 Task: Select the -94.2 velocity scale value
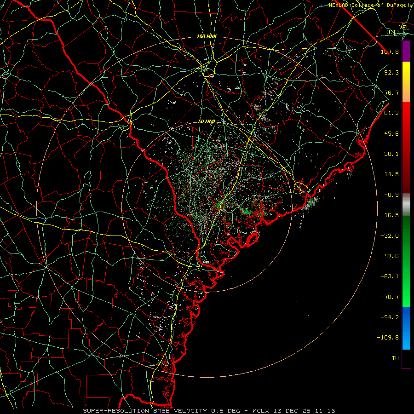(x=390, y=317)
